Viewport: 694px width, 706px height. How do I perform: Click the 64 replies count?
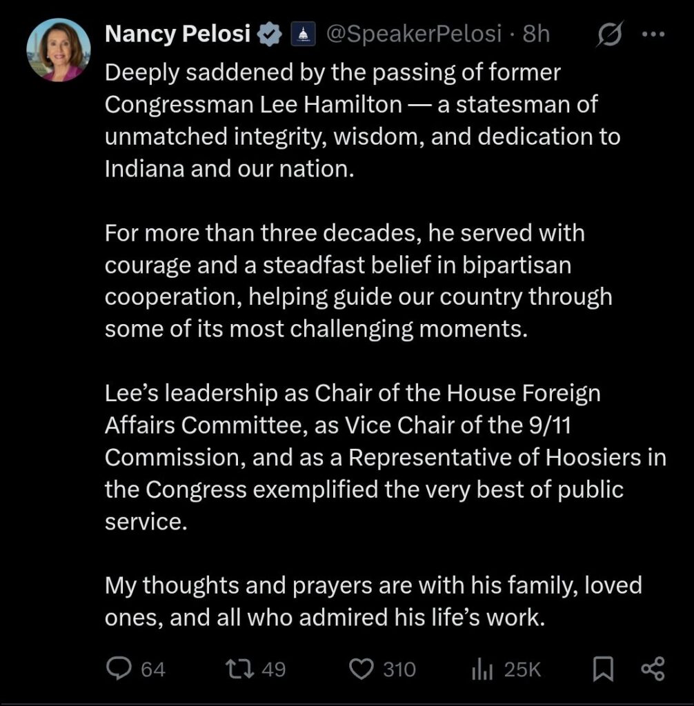coord(153,669)
